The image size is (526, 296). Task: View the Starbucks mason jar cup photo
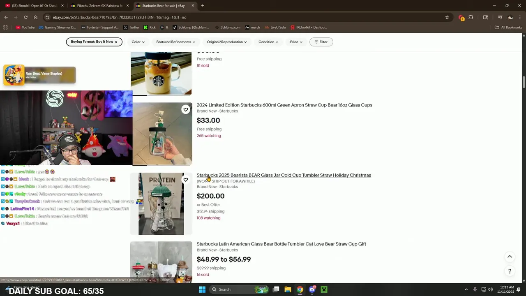click(161, 74)
